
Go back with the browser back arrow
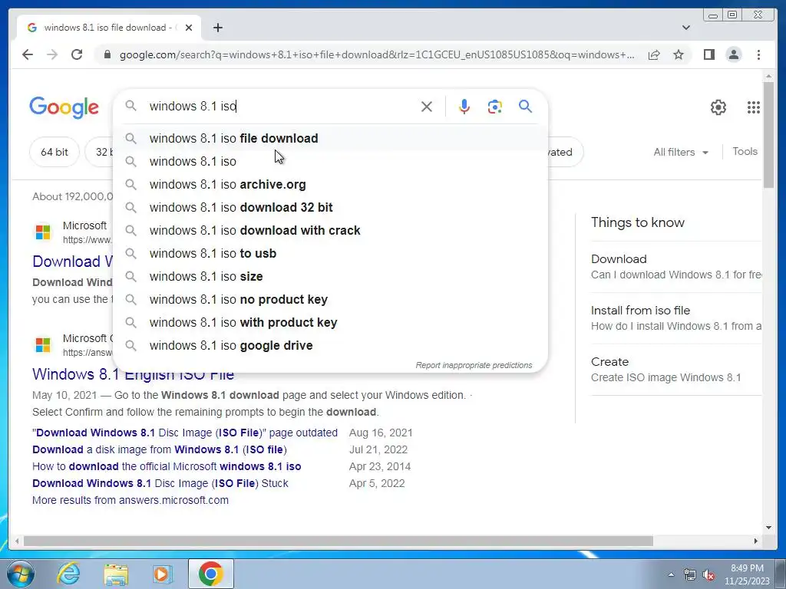point(28,54)
